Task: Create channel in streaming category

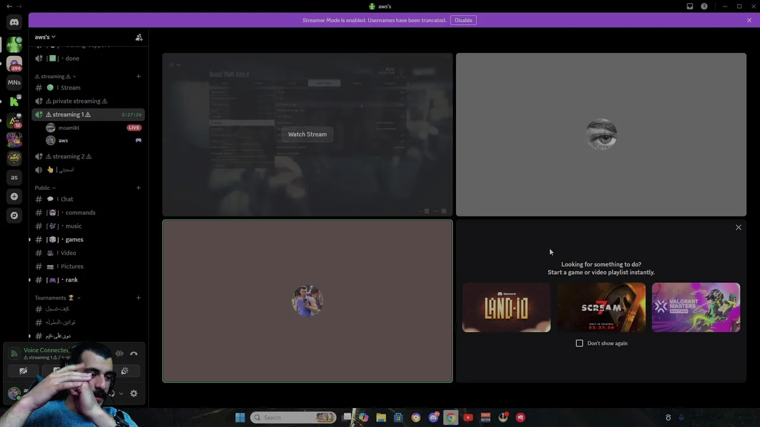Action: pos(138,76)
